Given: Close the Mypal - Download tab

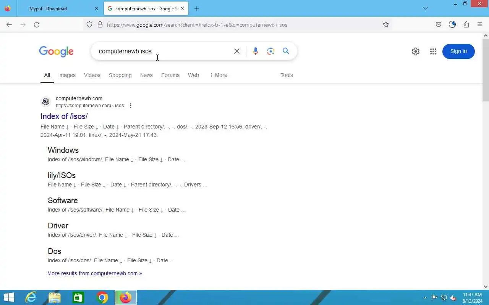Looking at the screenshot, I should 96,8.
